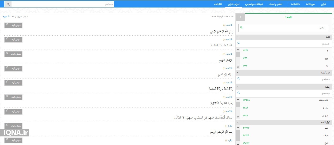The height and width of the screenshot is (145, 334).
Task: Show graph for Fatiha verse 1
Action: [x=13, y=25]
